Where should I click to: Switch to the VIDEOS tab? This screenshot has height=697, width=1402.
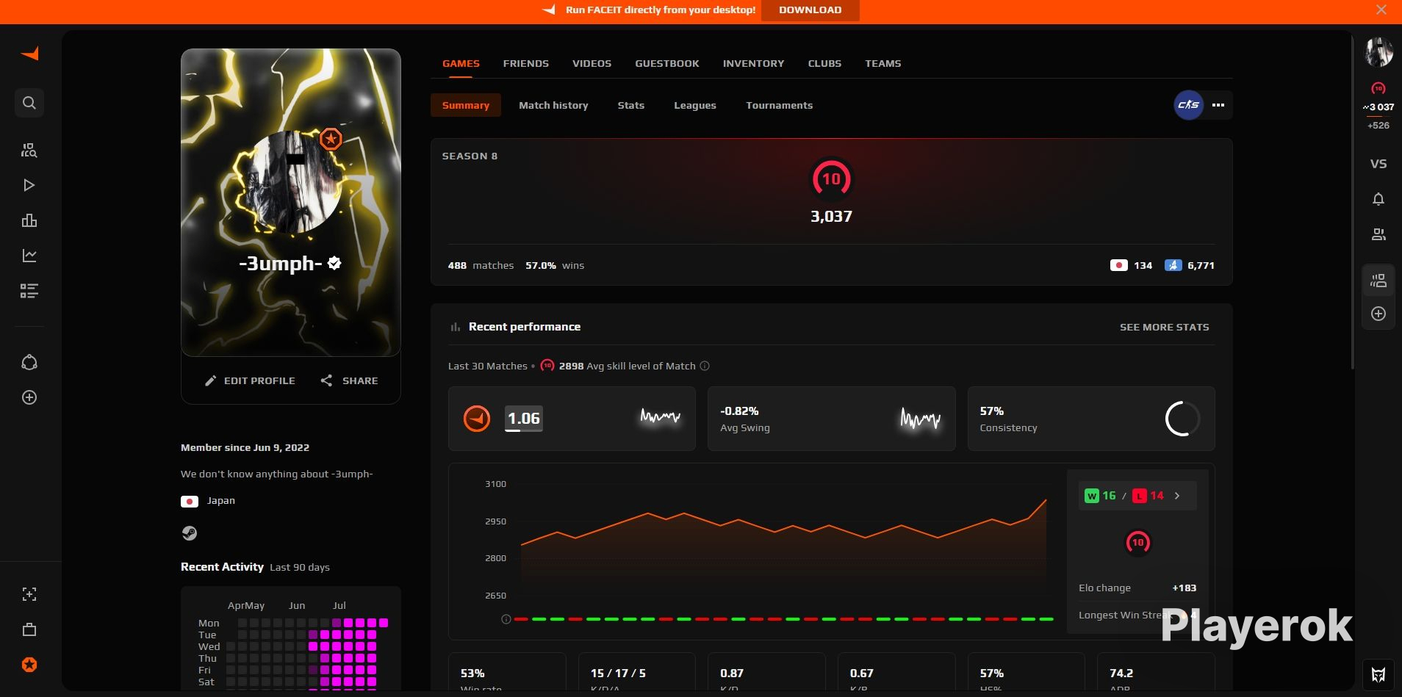592,63
